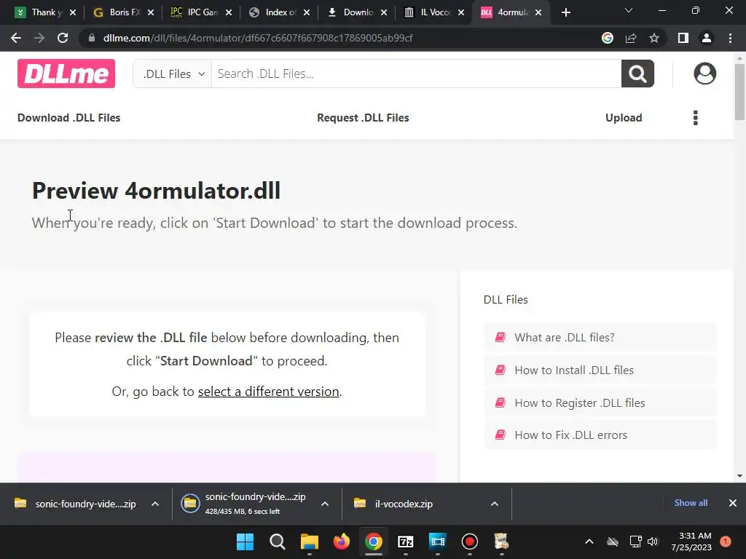Open File Explorer from taskbar

(x=309, y=542)
